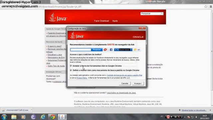The width and height of the screenshot is (213, 120).
Task: Open the Mensagens de Erro link
Action: click(x=56, y=57)
